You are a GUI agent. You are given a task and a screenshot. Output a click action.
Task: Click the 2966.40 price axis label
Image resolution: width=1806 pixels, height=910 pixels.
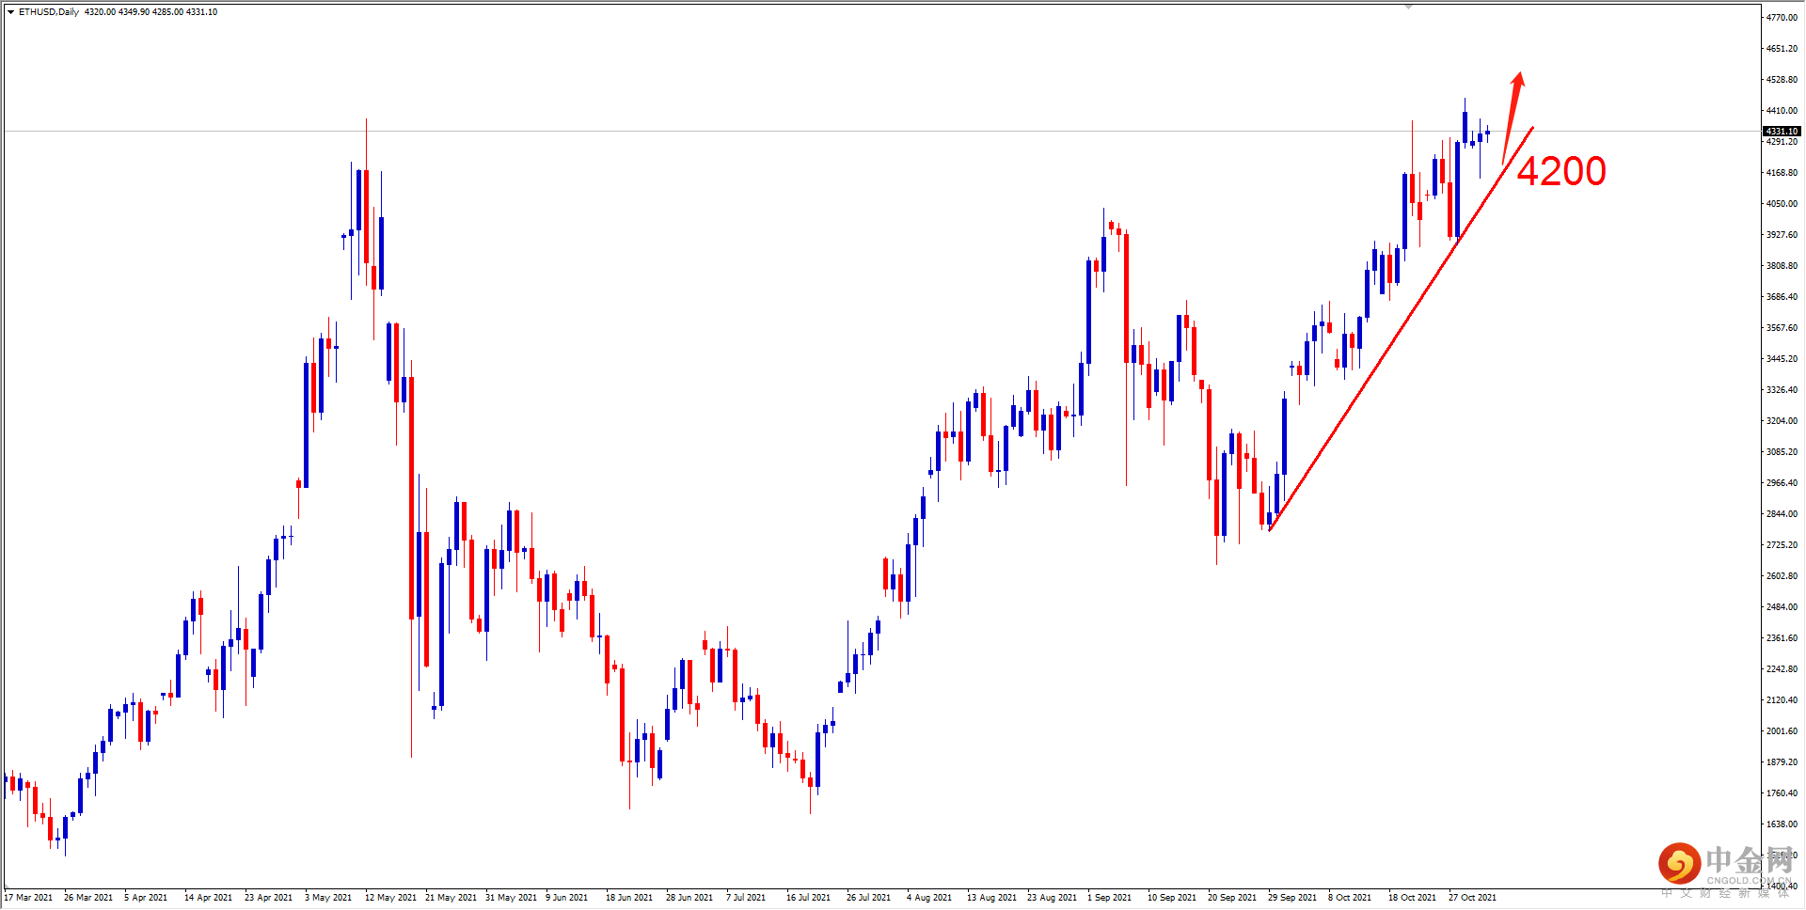click(1782, 483)
